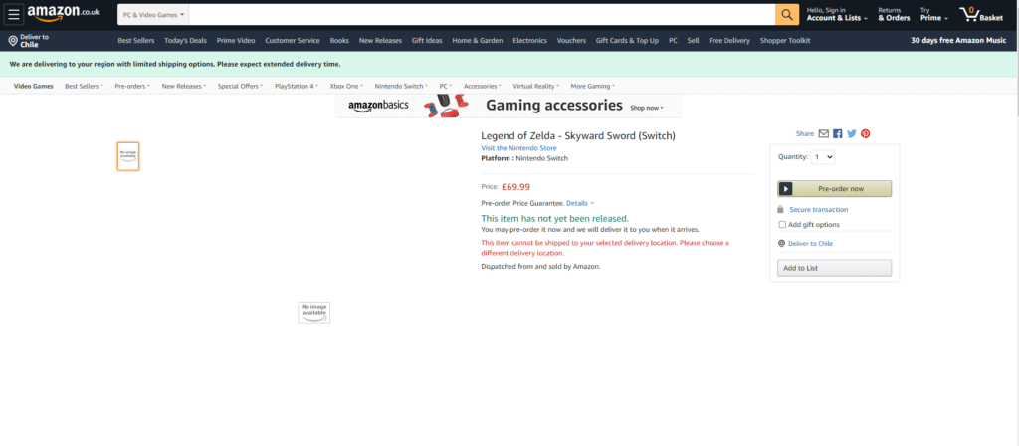Go to the amazon.co.uk logo home
The image size is (1019, 446).
[x=63, y=12]
